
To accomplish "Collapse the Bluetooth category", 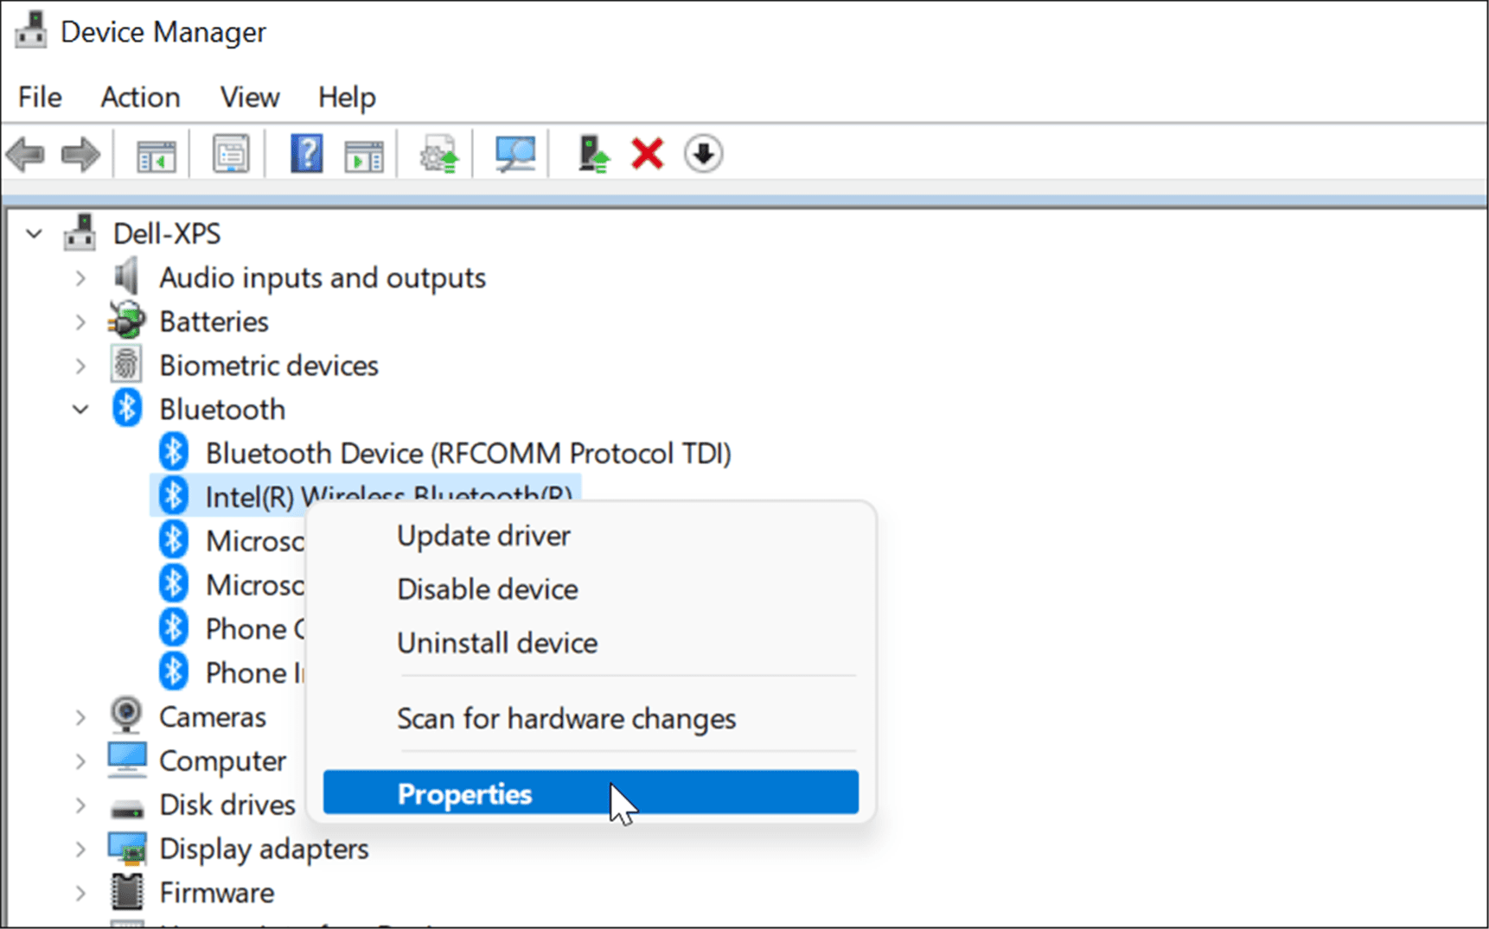I will pos(80,410).
